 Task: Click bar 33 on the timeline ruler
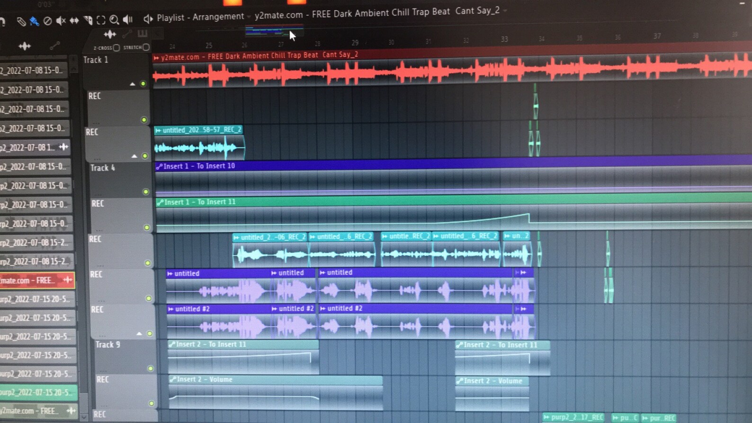coord(504,39)
